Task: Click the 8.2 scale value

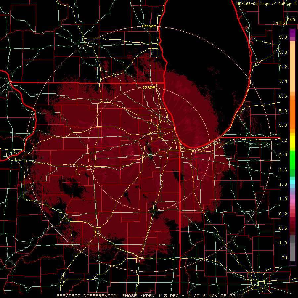Action: [x=283, y=67]
